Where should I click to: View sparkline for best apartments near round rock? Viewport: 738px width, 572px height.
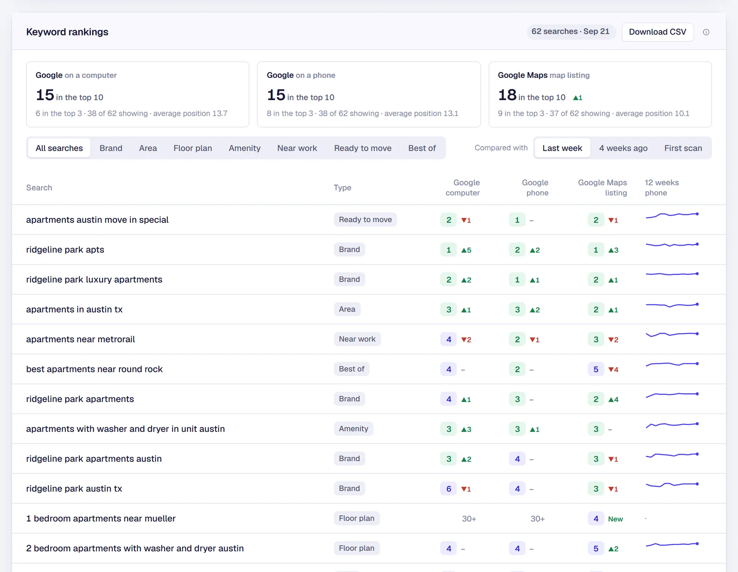coord(672,364)
